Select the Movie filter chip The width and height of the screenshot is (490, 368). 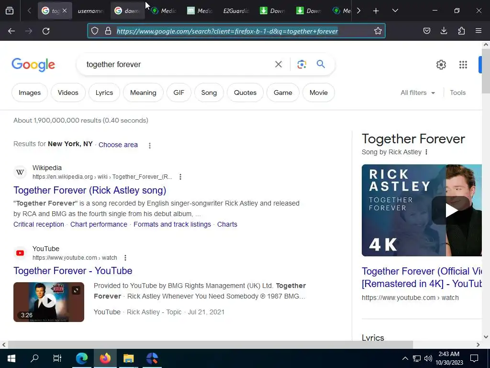click(319, 92)
